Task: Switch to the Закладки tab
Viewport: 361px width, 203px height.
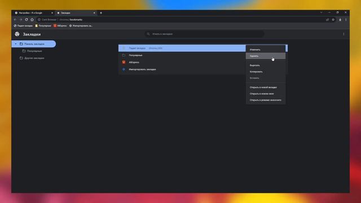Action: [76, 13]
